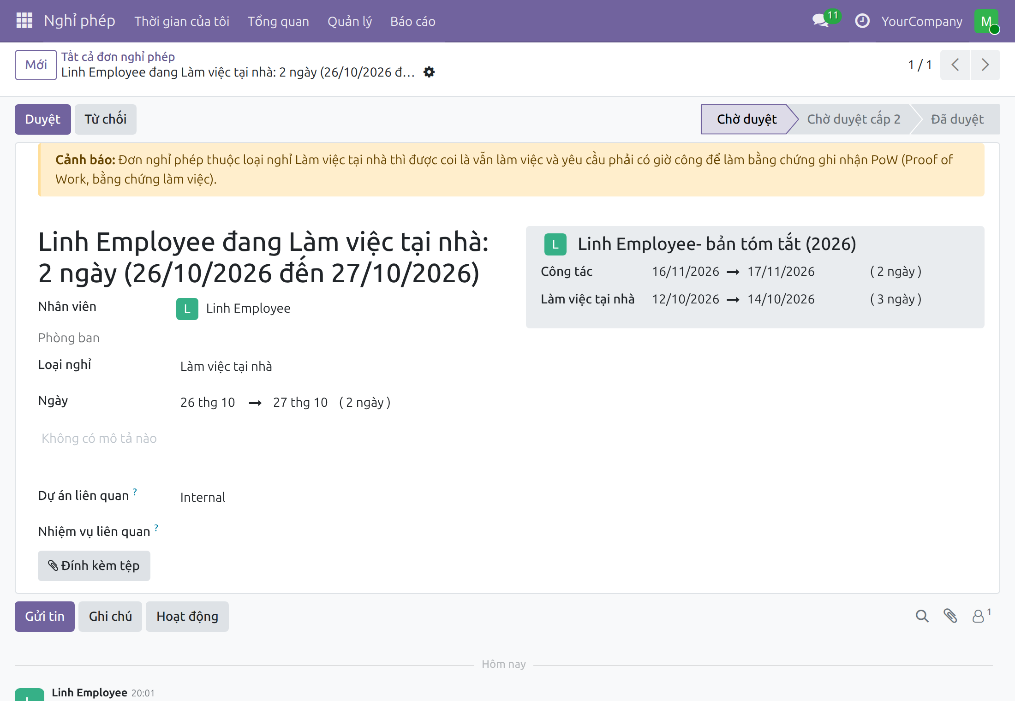Click help mark next to Dự án liên quan
1015x701 pixels.
[x=135, y=492]
